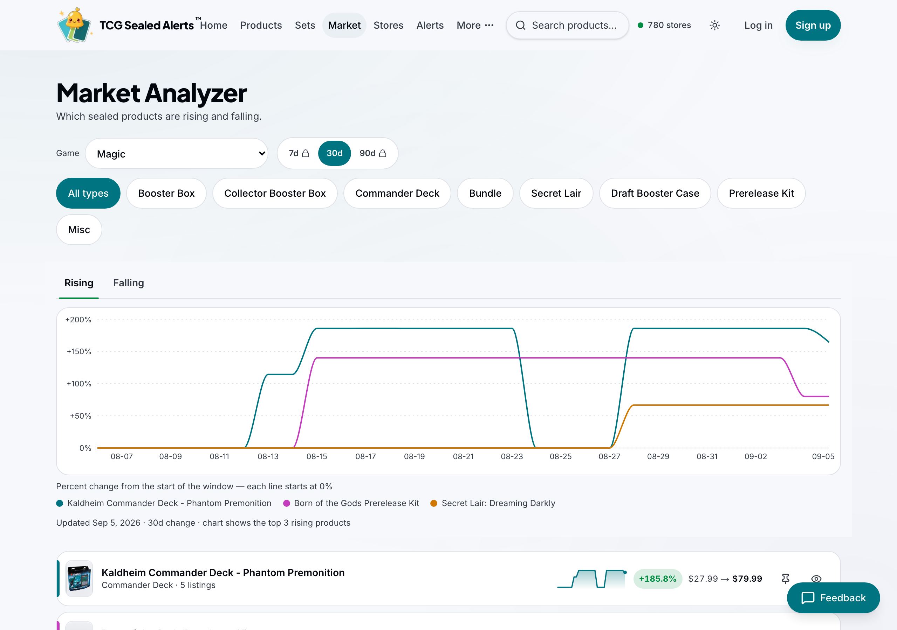Click the search magnifier icon
Image resolution: width=897 pixels, height=630 pixels.
coord(520,25)
